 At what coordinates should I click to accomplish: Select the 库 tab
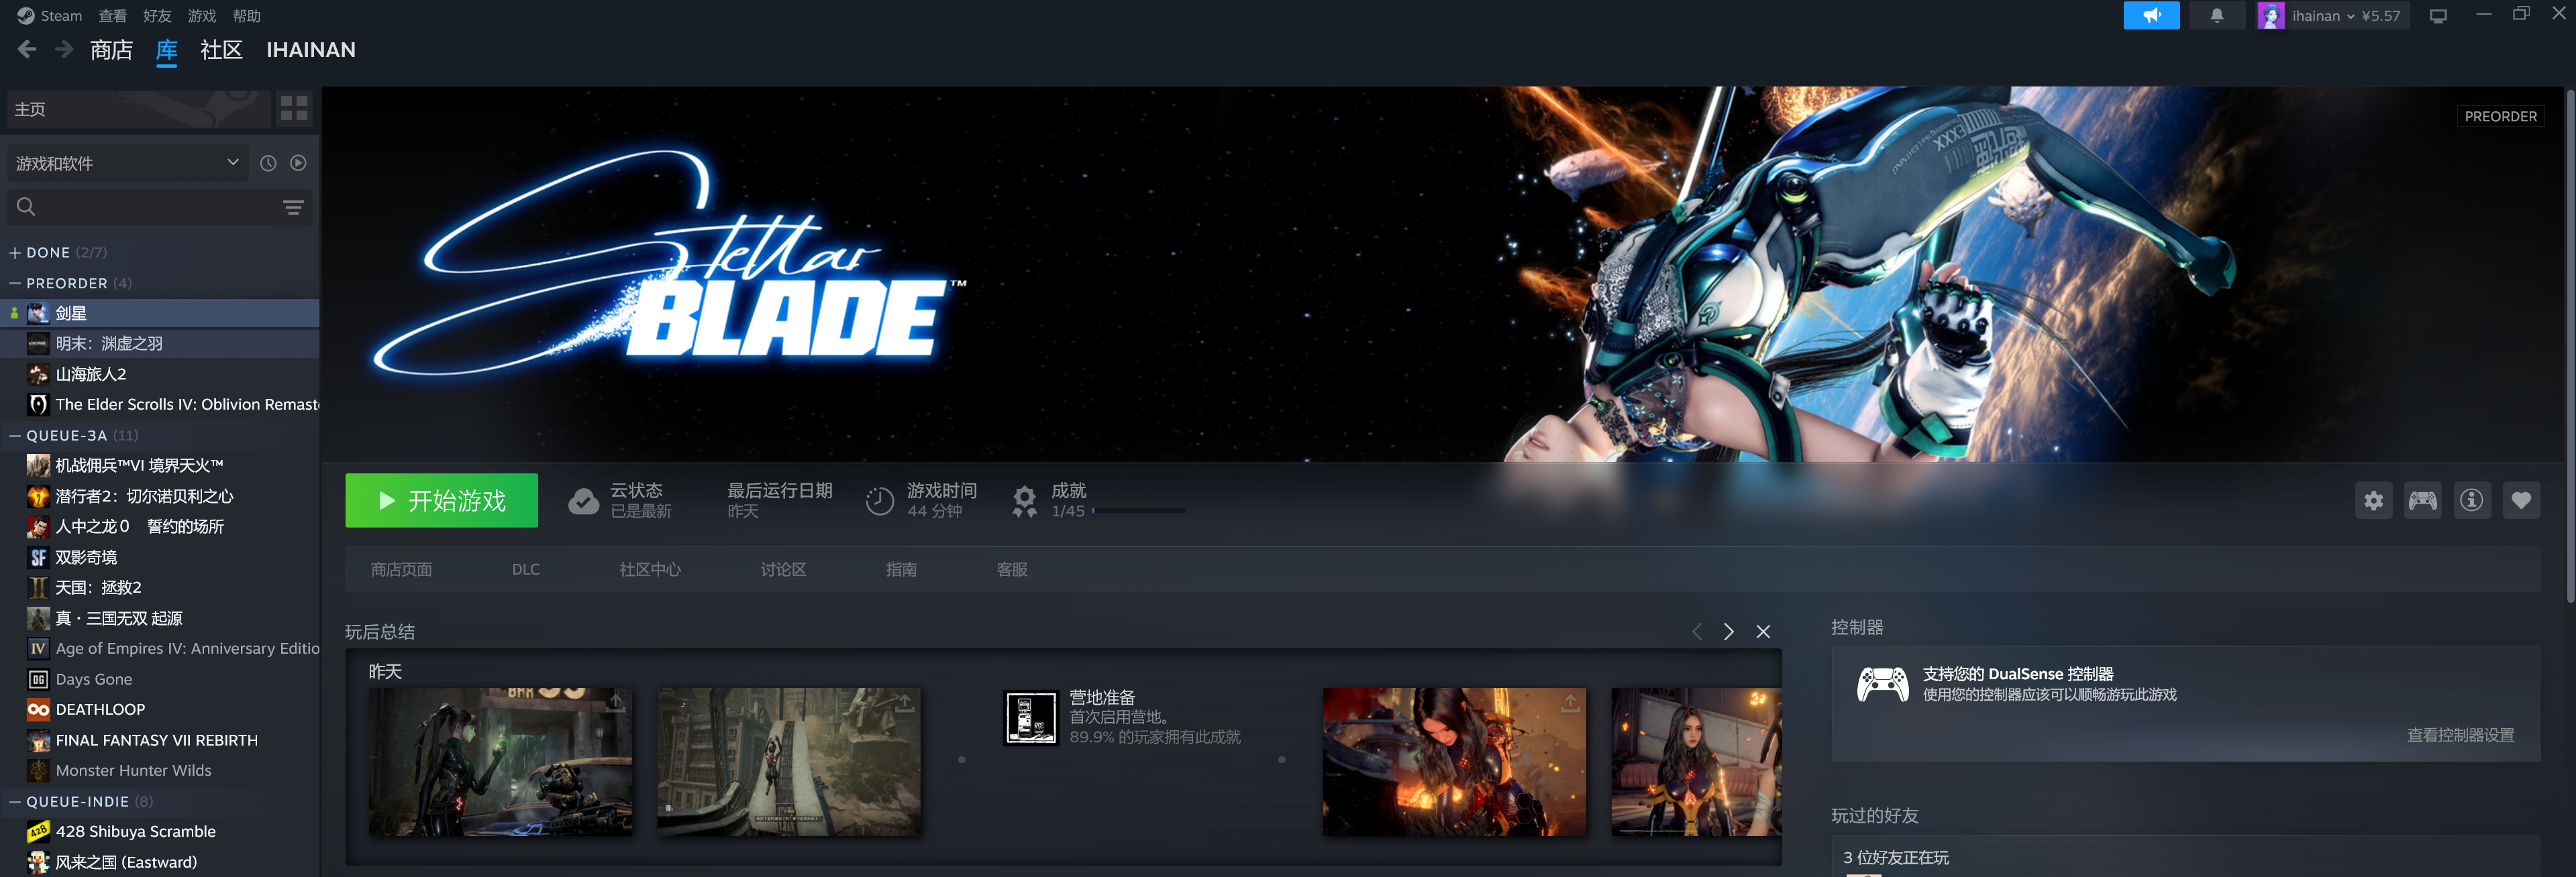166,50
